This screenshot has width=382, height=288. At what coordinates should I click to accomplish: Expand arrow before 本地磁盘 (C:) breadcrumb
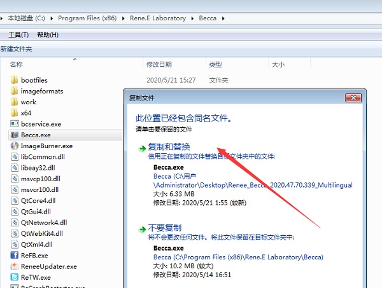1,18
